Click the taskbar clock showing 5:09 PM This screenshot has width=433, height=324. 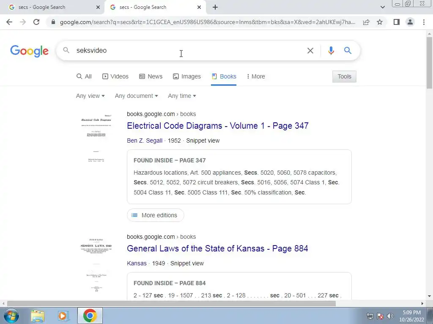click(411, 316)
